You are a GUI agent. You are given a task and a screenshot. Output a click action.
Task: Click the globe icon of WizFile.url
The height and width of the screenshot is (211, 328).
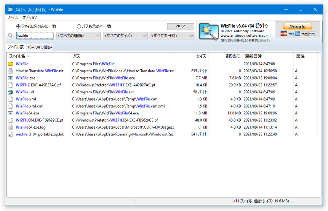tap(11, 92)
